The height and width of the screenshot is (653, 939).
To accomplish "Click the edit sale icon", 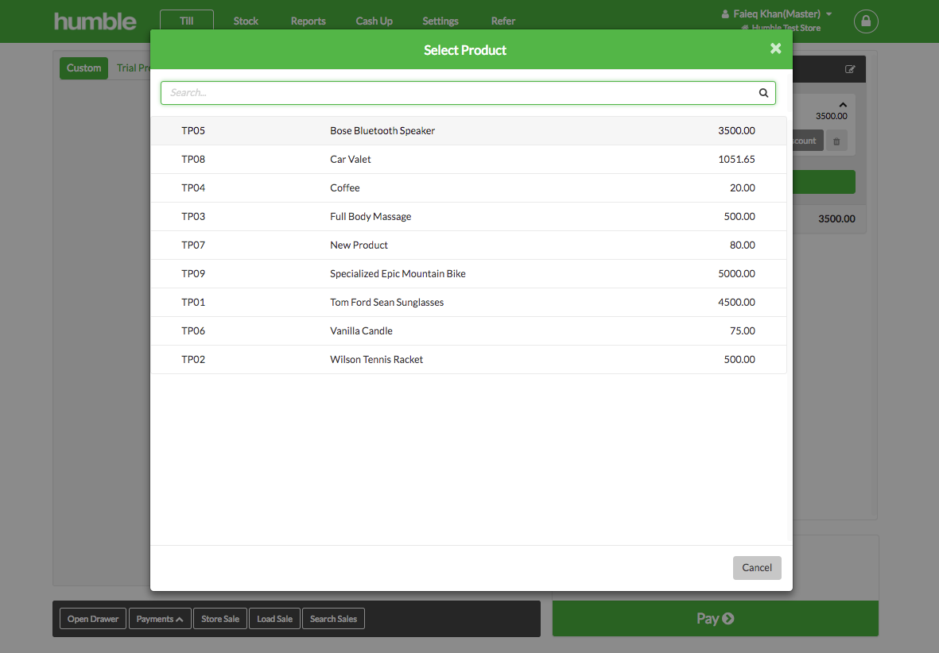I will tap(850, 69).
